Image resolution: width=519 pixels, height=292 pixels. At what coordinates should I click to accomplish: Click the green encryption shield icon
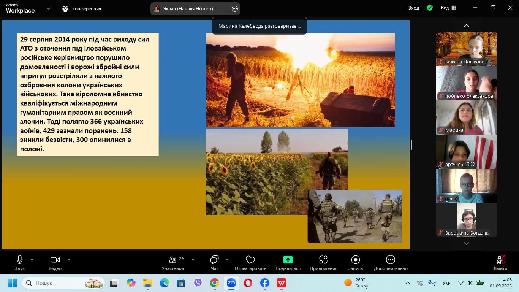430,8
